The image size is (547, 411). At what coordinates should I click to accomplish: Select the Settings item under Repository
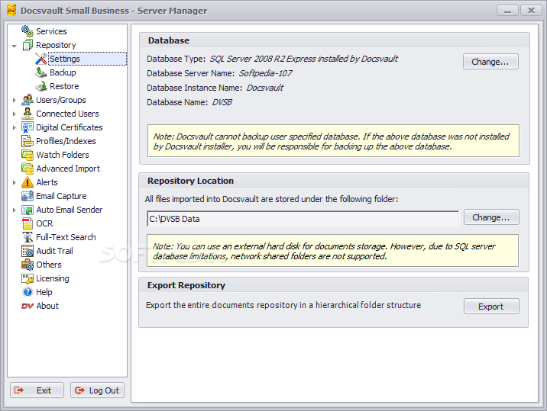(87, 59)
